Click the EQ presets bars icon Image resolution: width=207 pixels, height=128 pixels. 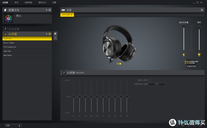point(5,34)
